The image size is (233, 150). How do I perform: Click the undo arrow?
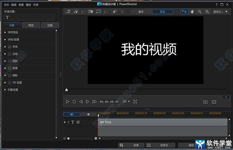click(x=115, y=12)
